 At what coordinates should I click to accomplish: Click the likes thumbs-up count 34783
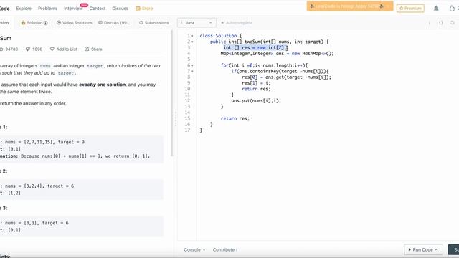tap(9, 49)
